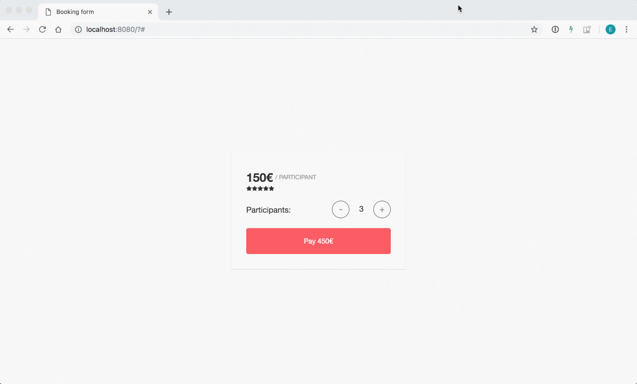
Task: Click the Pay 450€ button
Action: click(x=318, y=241)
